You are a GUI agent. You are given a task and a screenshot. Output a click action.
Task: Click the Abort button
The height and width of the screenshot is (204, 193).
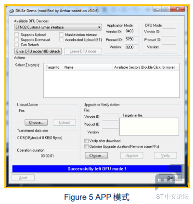pyautogui.click(x=23, y=178)
